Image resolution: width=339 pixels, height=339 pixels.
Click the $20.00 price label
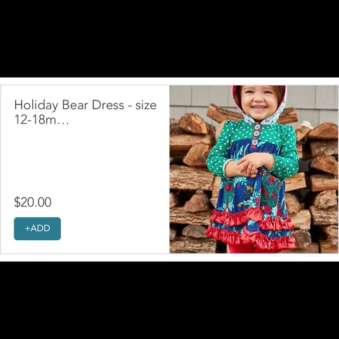click(33, 202)
